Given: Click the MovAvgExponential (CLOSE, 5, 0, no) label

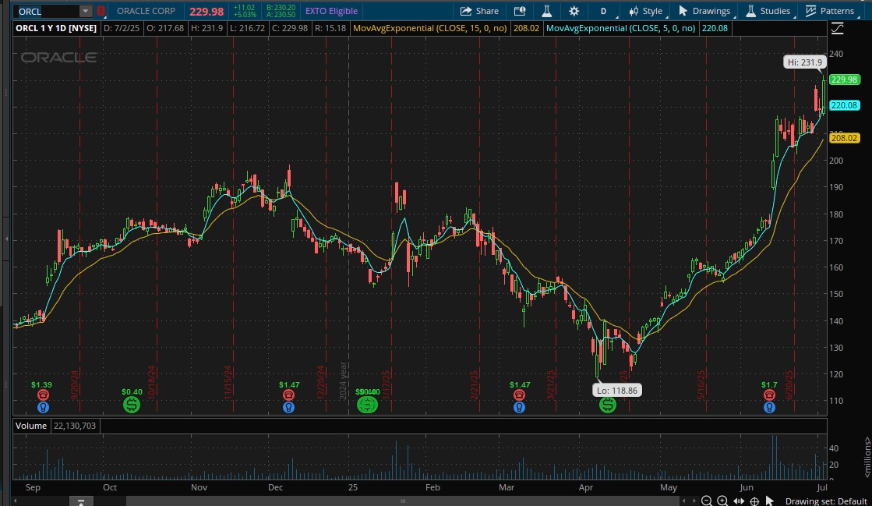Looking at the screenshot, I should (x=620, y=28).
